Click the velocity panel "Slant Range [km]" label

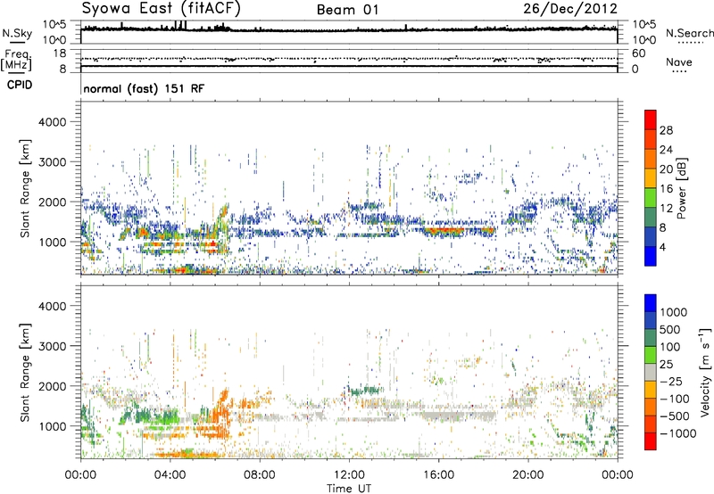(x=26, y=373)
